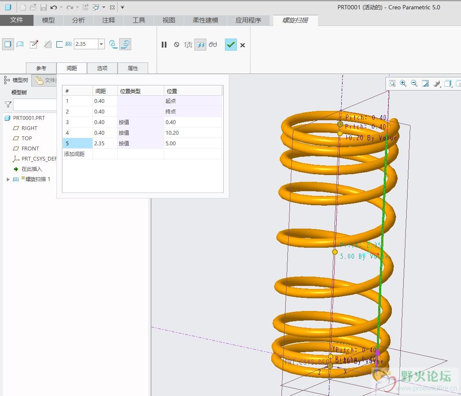Open the 间距 dashboard tab
The width and height of the screenshot is (461, 396).
point(72,68)
